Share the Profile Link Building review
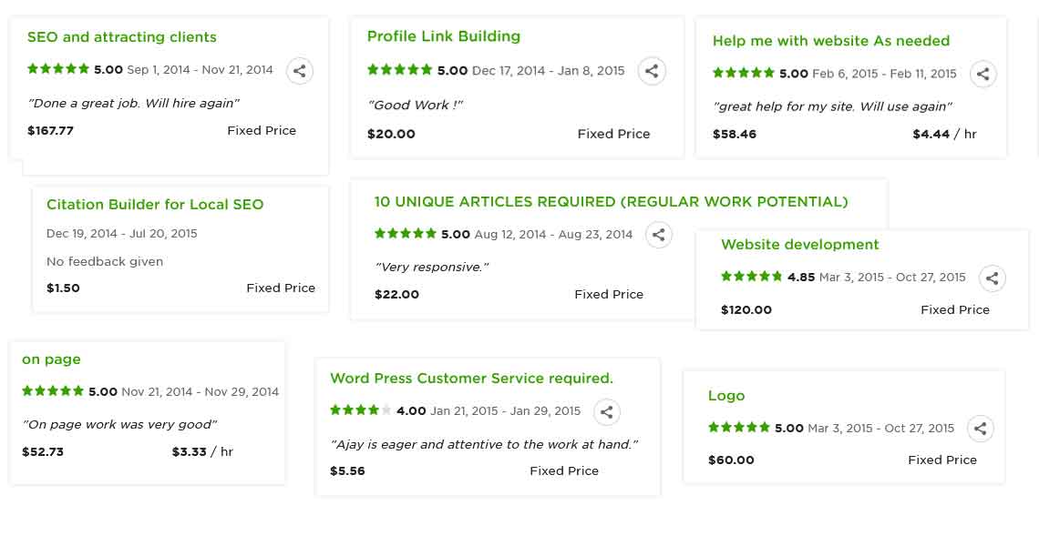This screenshot has width=1039, height=546. [x=651, y=71]
